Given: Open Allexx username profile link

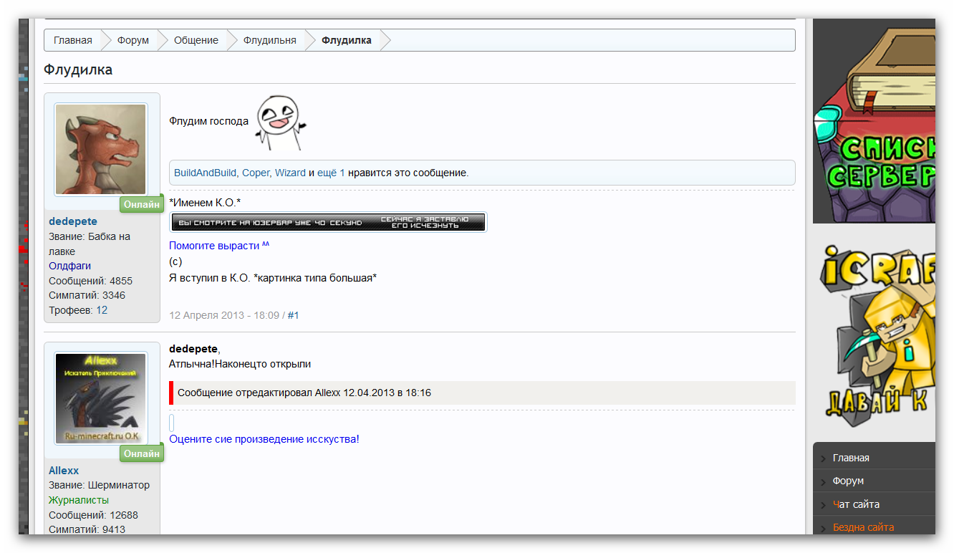Looking at the screenshot, I should point(64,471).
